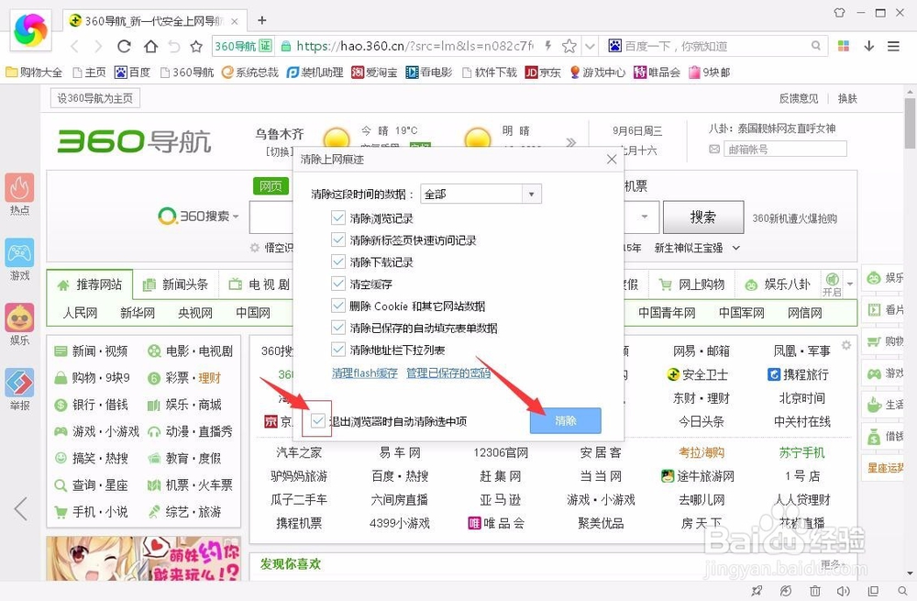The height and width of the screenshot is (601, 917).
Task: Click the 热点 flame icon in left sidebar
Action: 20,188
